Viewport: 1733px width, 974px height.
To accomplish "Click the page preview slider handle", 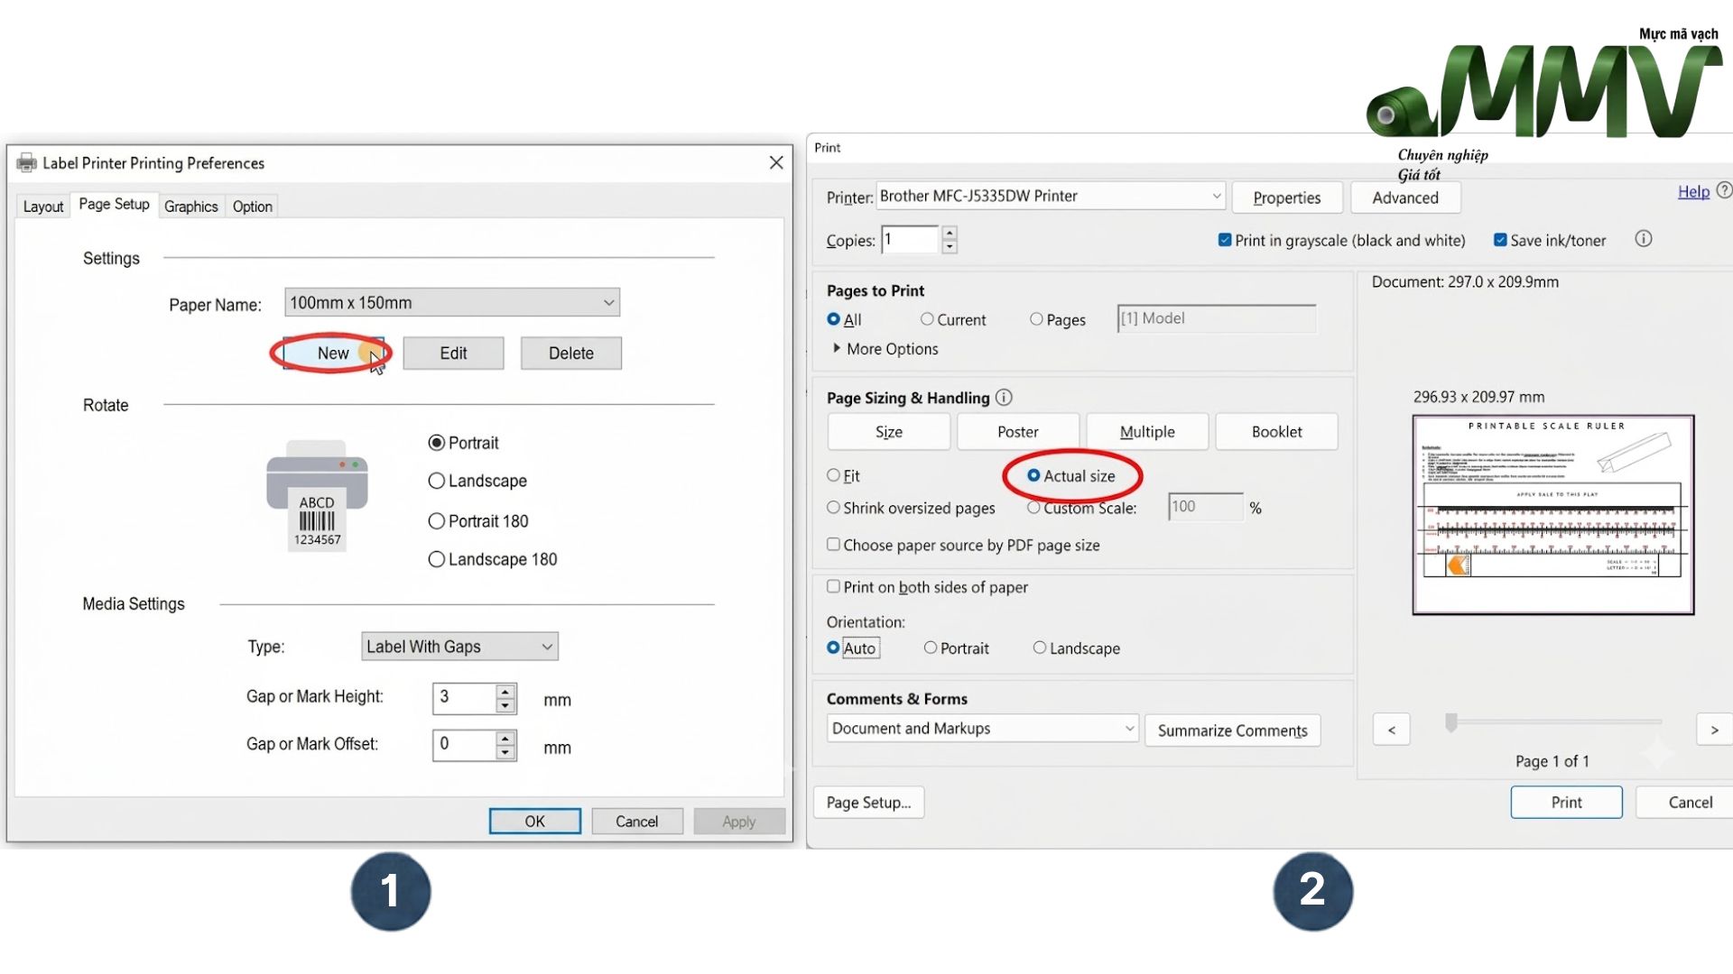I will (1451, 722).
